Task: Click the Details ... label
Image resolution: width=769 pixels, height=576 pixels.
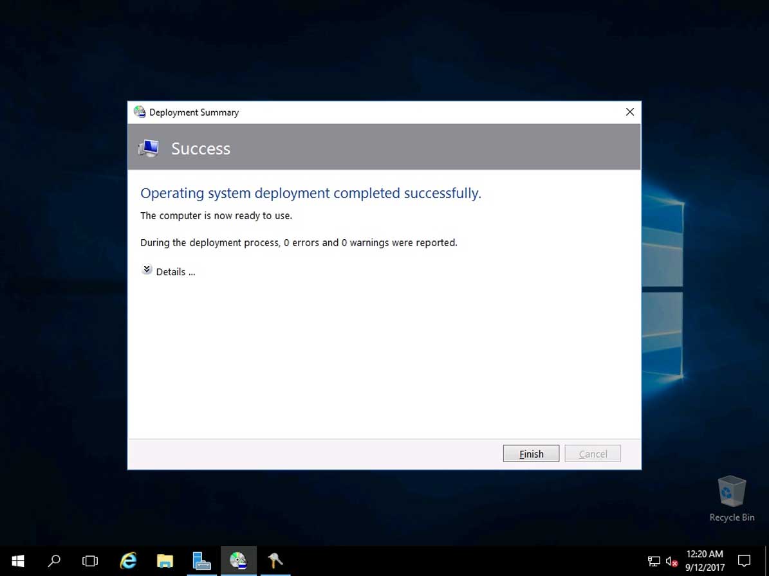Action: click(176, 272)
